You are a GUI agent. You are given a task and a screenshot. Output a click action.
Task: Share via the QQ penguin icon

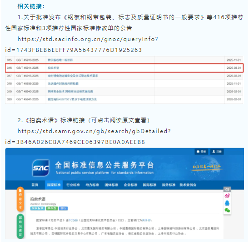click(227, 203)
